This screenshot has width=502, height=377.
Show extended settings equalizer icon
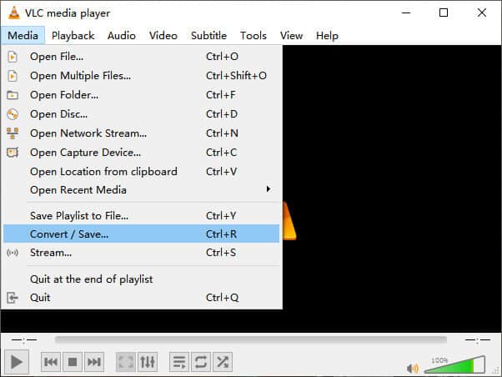148,362
